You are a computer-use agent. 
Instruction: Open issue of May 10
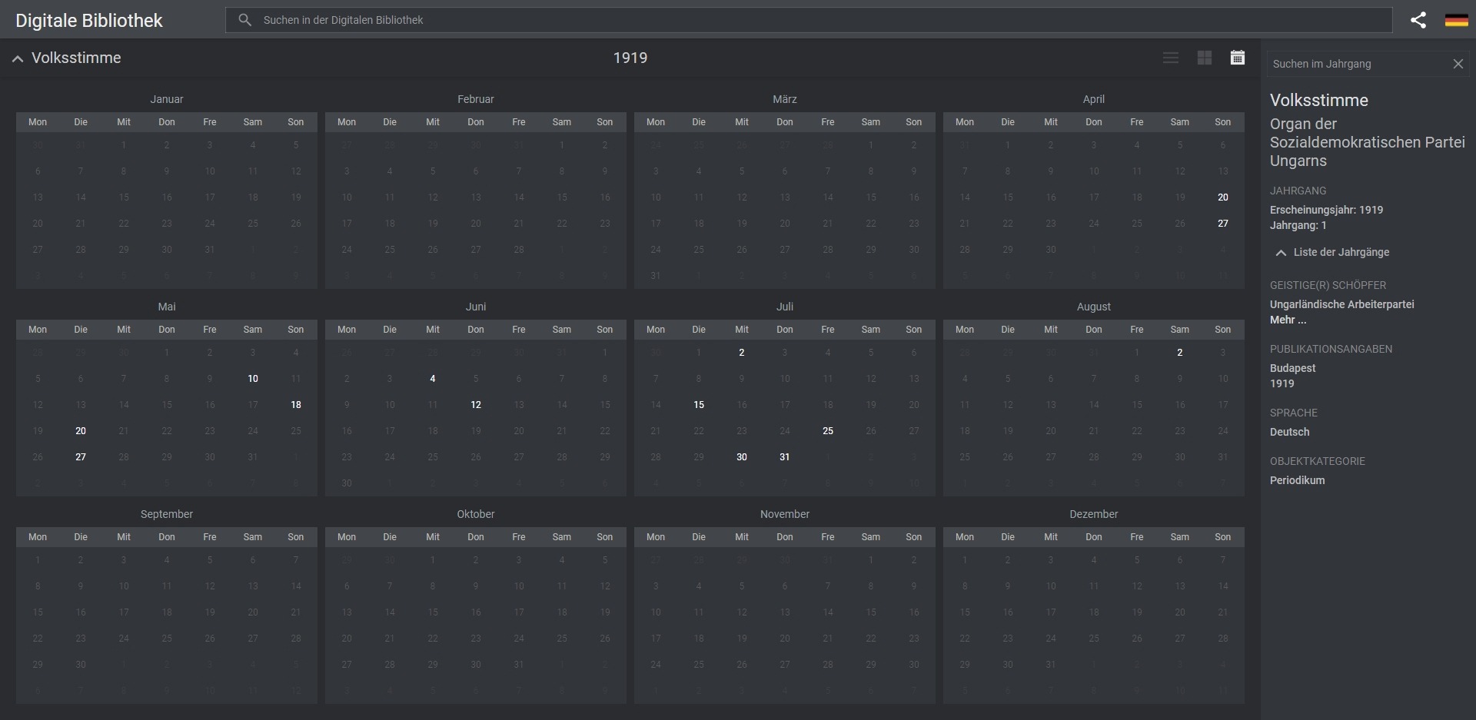pyautogui.click(x=253, y=379)
